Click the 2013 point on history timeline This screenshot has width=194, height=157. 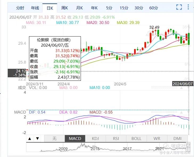click(x=95, y=148)
